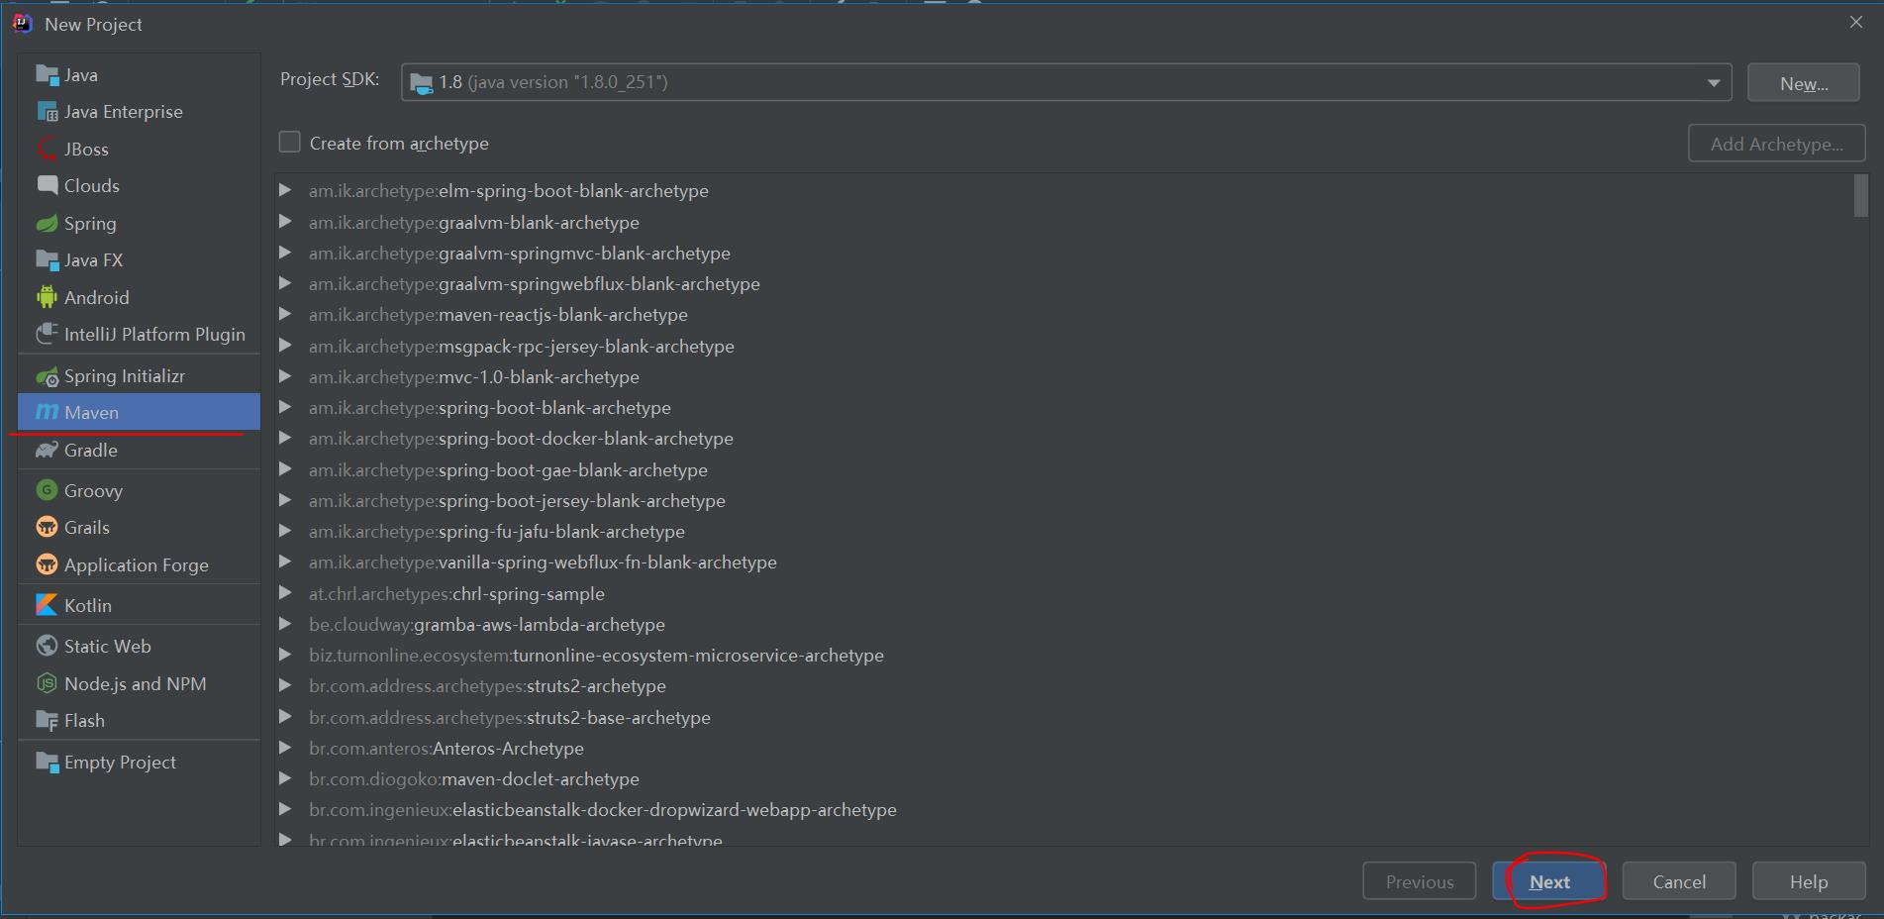Open the Project SDK dropdown arrow
The width and height of the screenshot is (1884, 919).
(x=1713, y=83)
